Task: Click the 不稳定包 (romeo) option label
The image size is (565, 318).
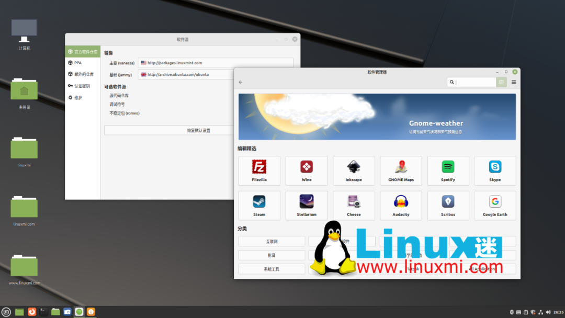Action: point(125,113)
